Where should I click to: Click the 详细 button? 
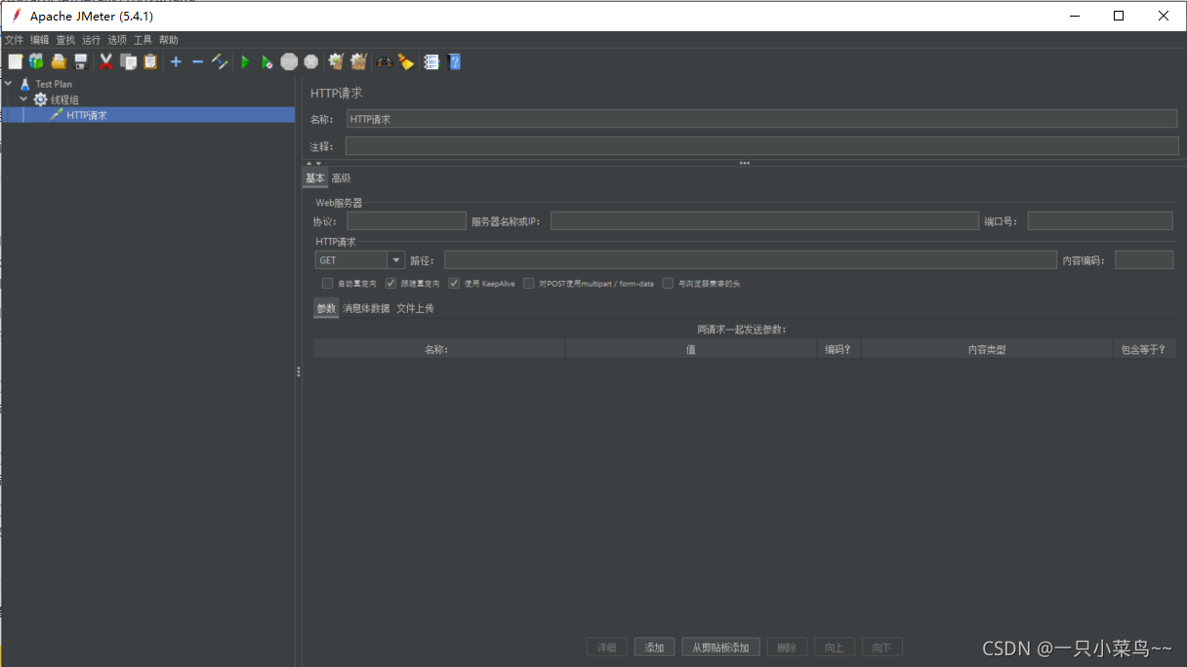(606, 647)
